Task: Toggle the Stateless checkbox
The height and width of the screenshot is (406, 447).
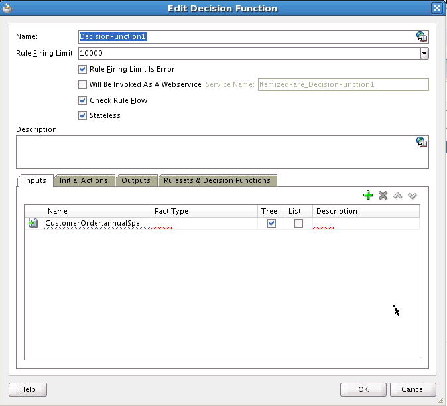Action: click(83, 116)
